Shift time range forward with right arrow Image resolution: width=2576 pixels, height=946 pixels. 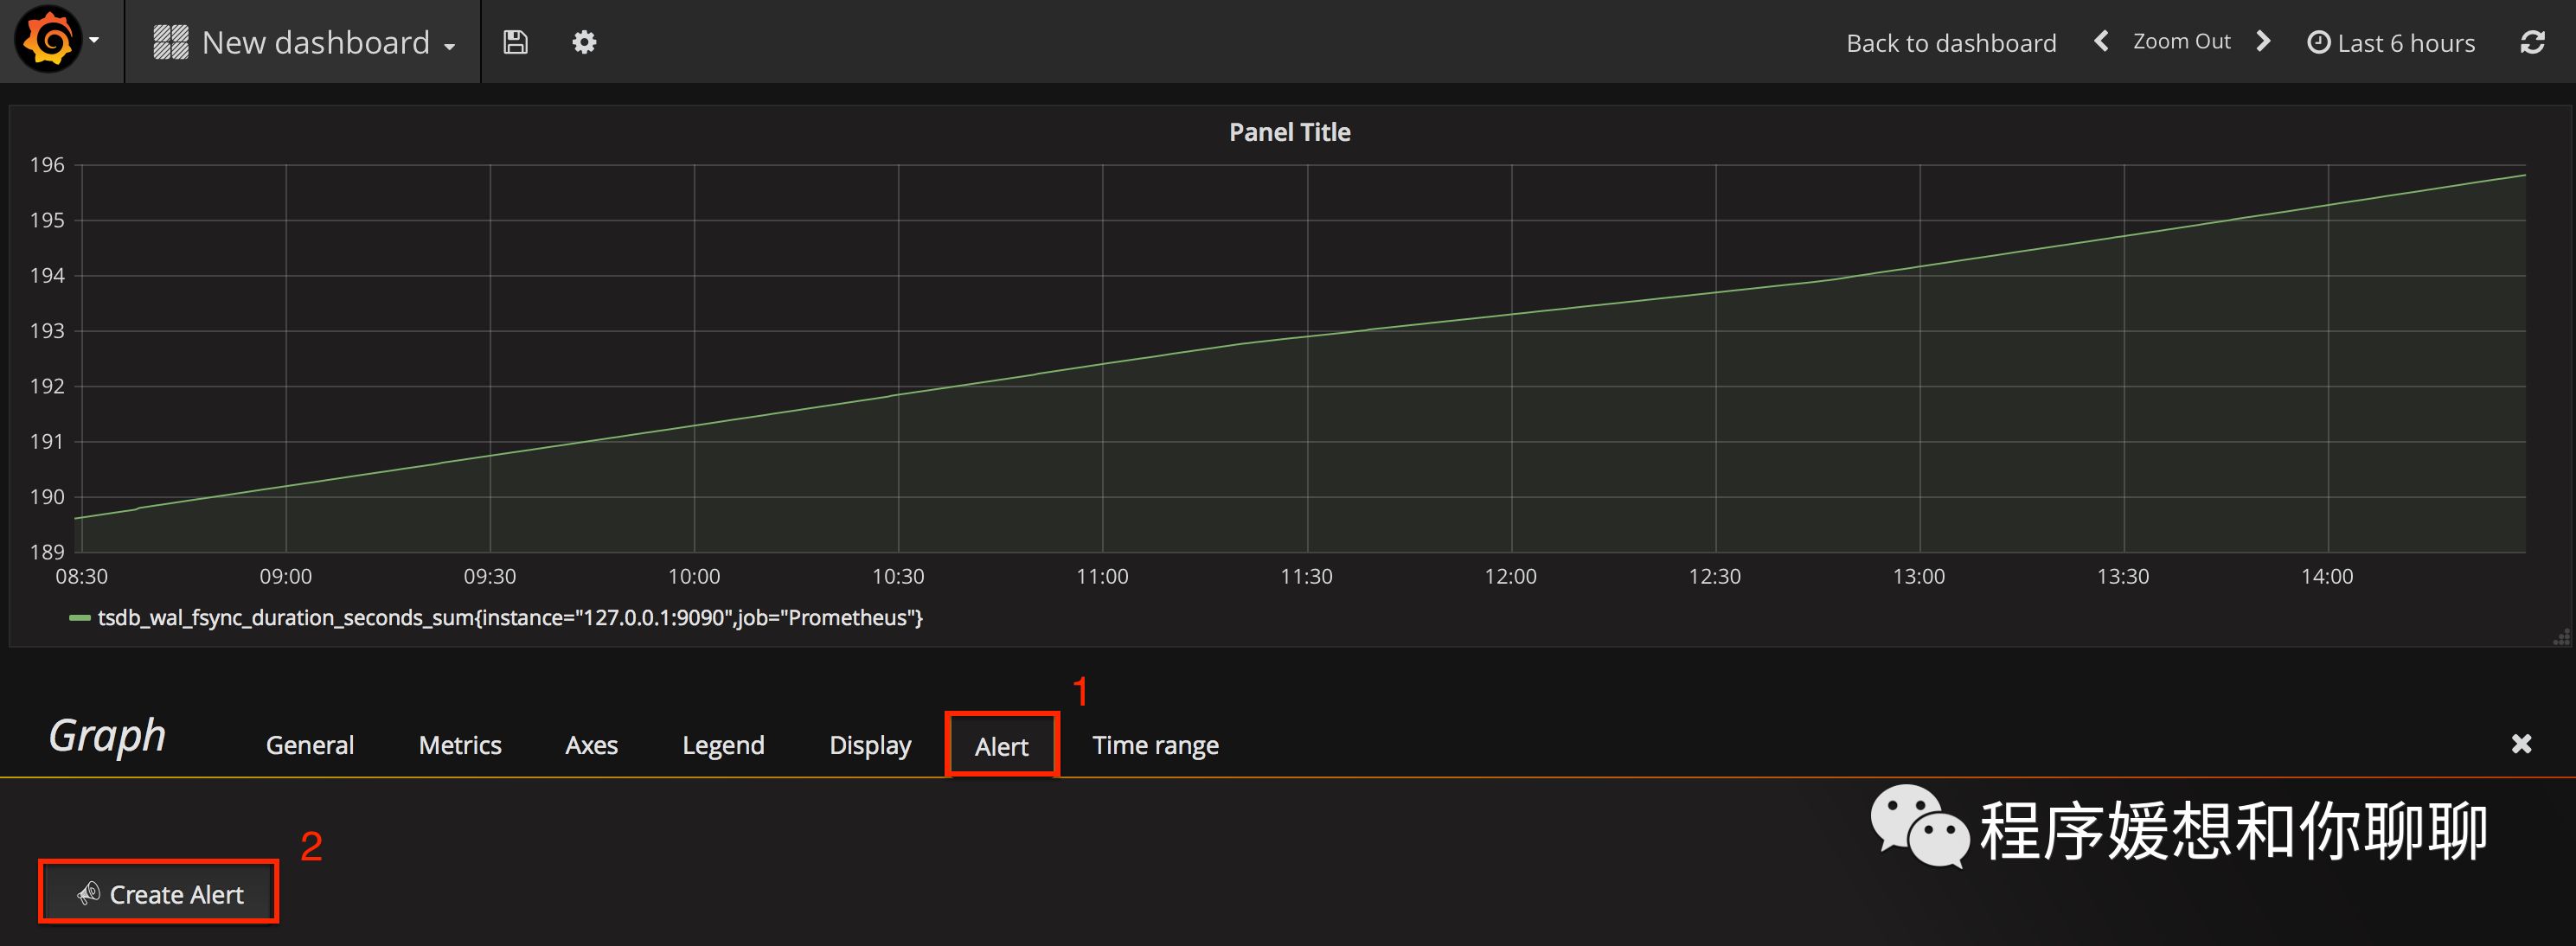click(x=2264, y=41)
